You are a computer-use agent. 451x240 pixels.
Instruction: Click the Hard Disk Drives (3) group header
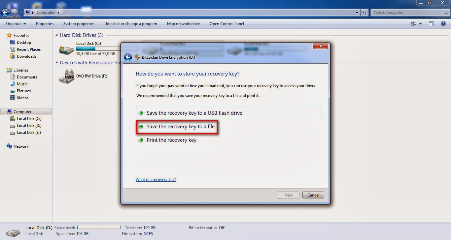81,35
